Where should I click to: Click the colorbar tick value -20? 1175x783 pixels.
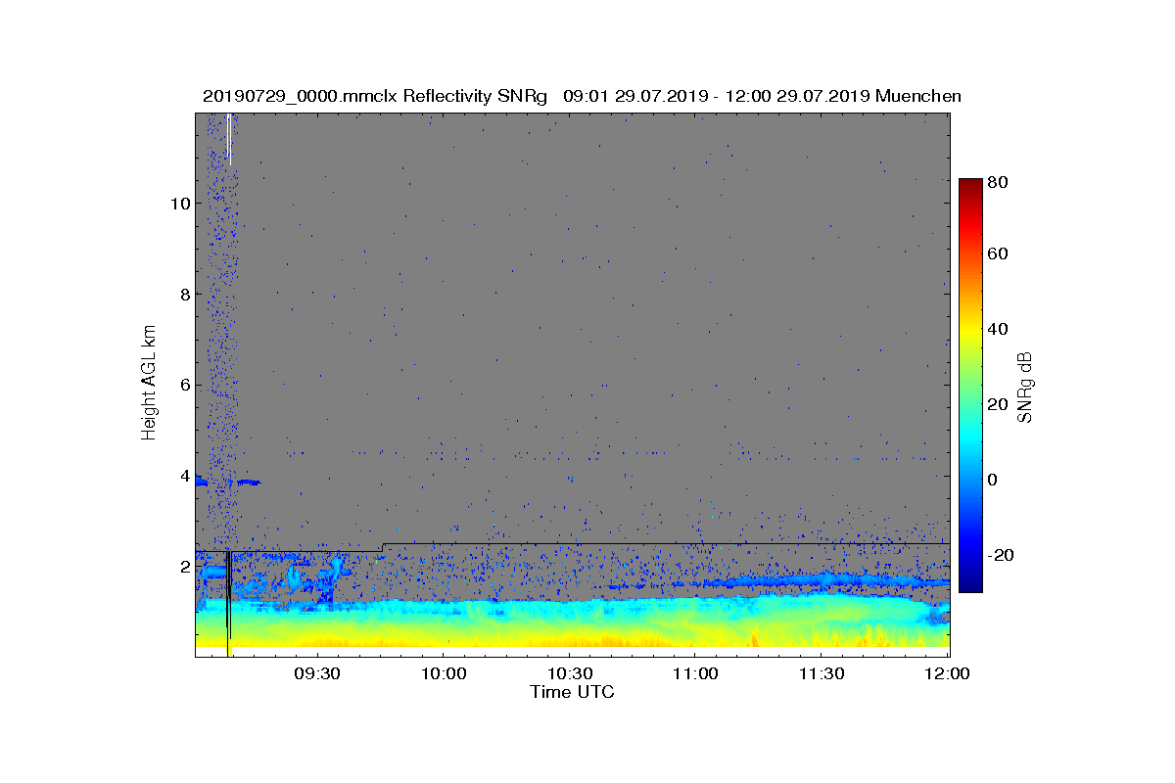pos(999,555)
